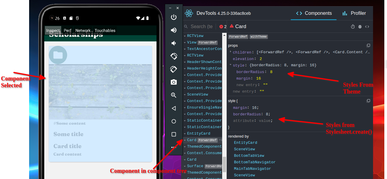
Task: Tap the emulator home circle button
Action: 174,121
